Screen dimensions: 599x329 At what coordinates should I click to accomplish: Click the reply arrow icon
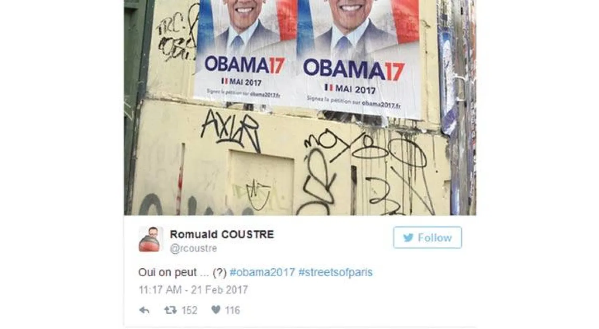click(144, 310)
